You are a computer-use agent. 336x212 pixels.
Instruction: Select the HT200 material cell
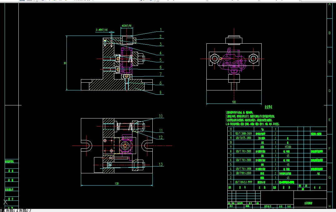[x=288, y=147]
